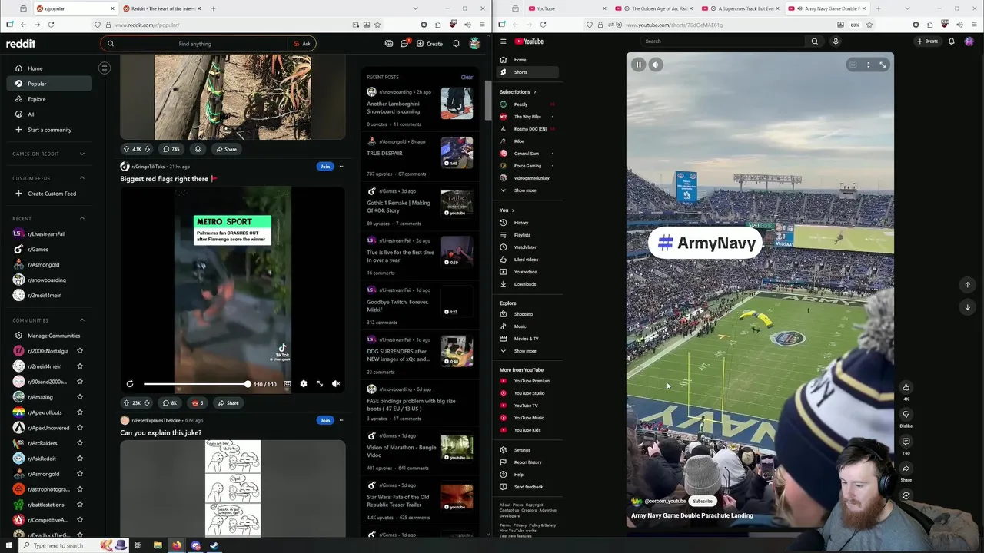Click Create post button on Reddit
Image resolution: width=984 pixels, height=553 pixels.
click(430, 44)
